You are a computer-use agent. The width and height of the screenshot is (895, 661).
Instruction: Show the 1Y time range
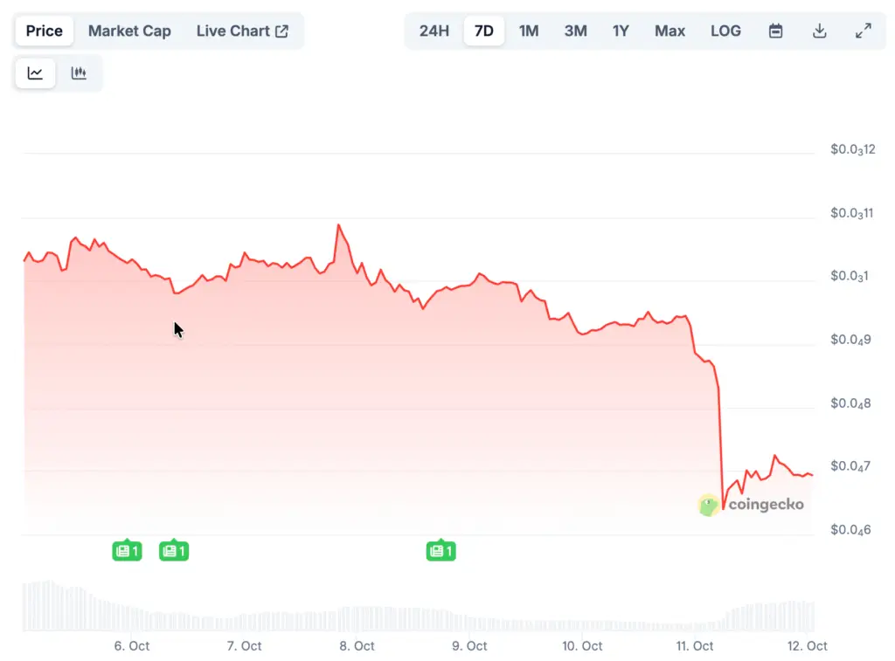[621, 31]
